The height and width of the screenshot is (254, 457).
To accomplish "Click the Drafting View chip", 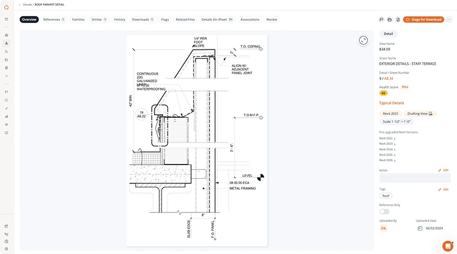I will click(x=420, y=114).
